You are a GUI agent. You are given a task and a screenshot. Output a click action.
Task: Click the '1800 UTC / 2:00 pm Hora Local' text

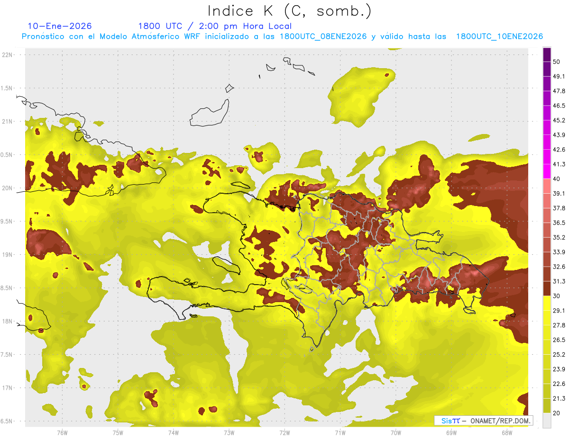tap(215, 26)
